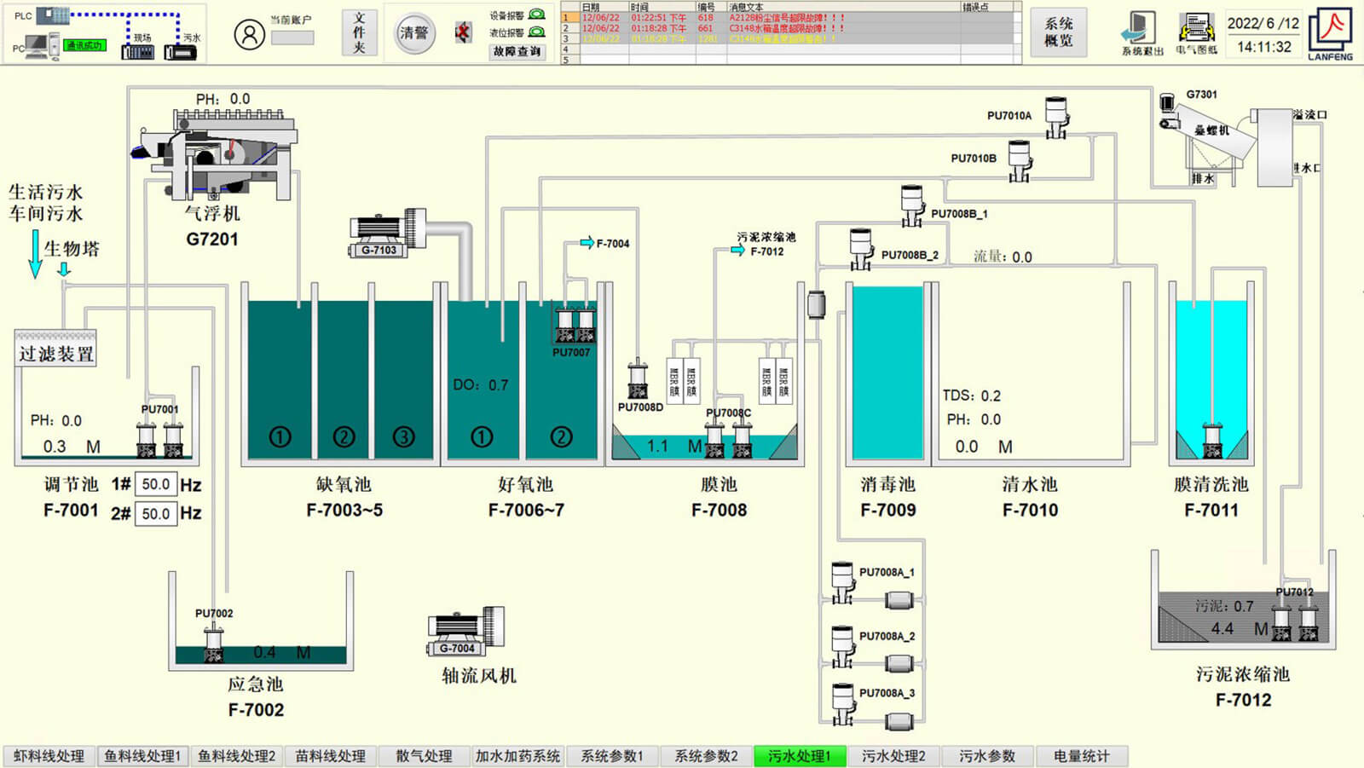
Task: Click the PU7008D pump icon
Action: point(637,380)
